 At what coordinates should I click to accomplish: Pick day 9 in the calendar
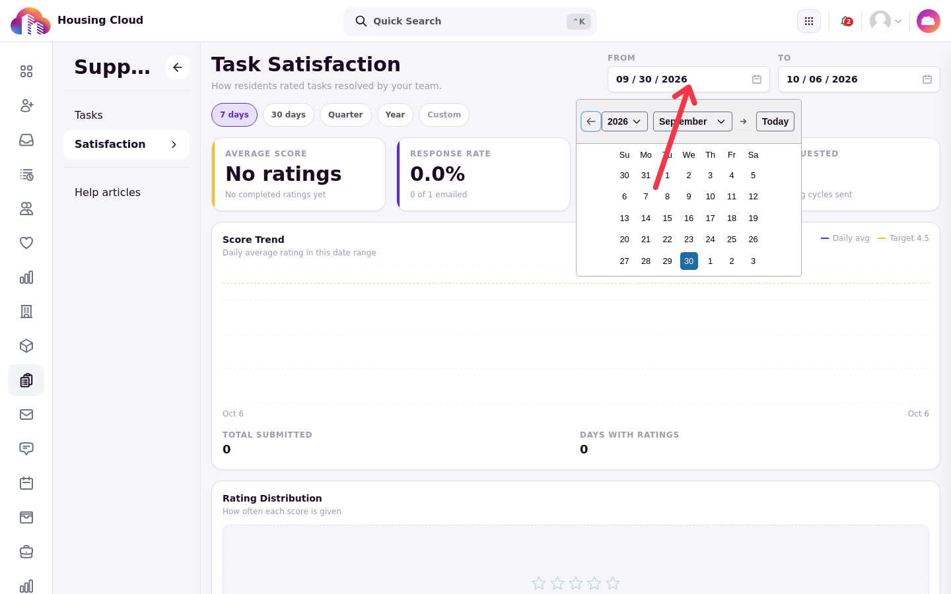point(689,197)
